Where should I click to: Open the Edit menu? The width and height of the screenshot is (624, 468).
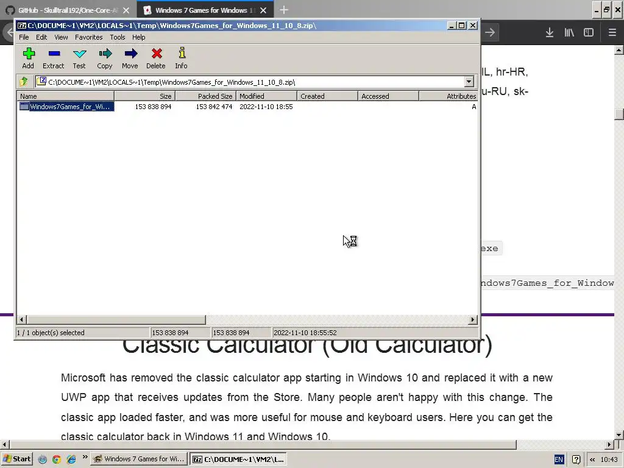(x=41, y=37)
